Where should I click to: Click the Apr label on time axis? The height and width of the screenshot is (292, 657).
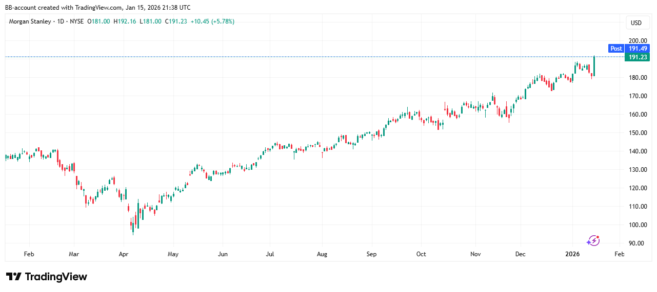coord(123,254)
